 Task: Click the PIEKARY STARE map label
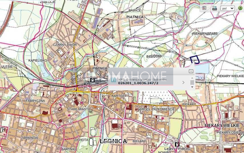point(205,34)
